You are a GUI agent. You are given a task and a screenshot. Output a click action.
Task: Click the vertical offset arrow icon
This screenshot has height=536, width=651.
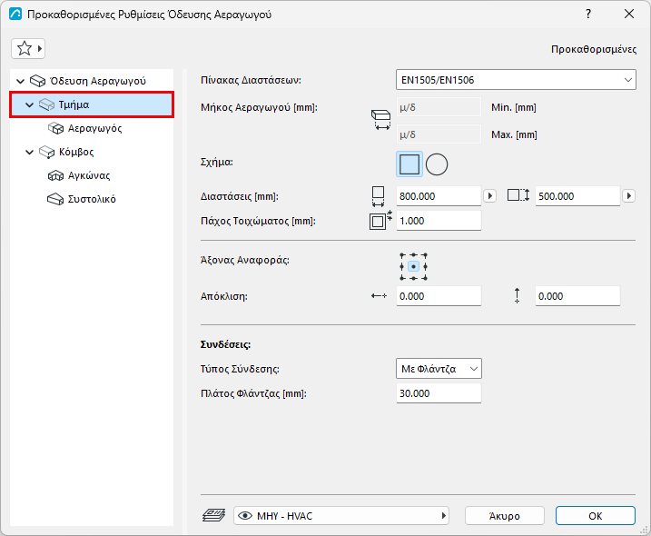point(517,296)
